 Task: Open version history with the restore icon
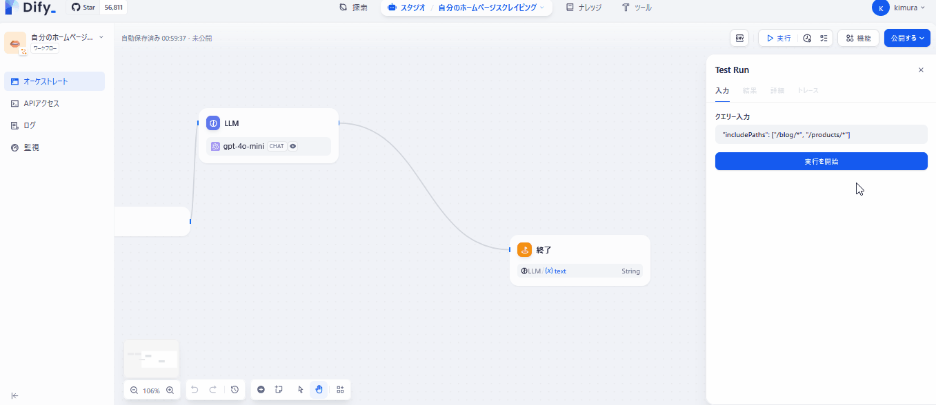[235, 389]
